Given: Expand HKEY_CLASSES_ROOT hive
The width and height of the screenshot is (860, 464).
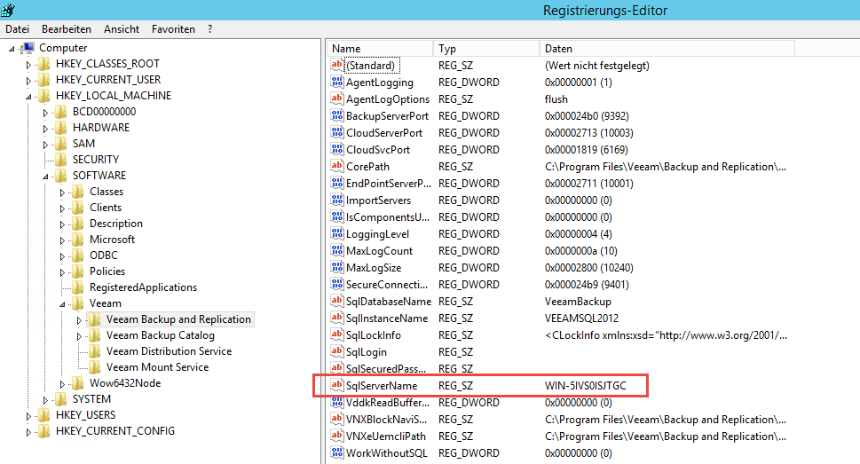Looking at the screenshot, I should click(28, 65).
